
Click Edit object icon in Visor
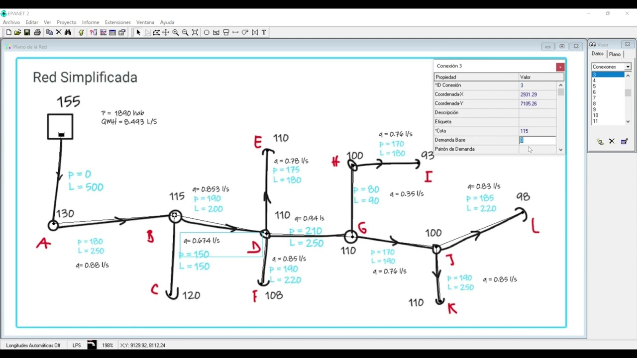(x=624, y=142)
